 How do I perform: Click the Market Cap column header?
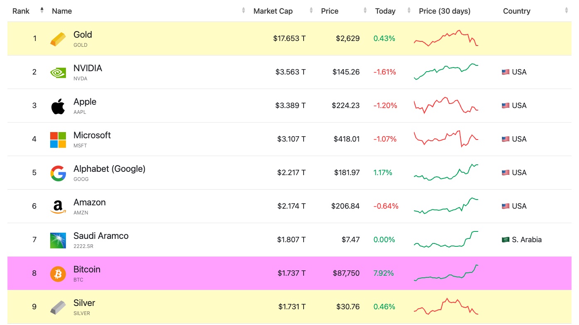pos(273,11)
